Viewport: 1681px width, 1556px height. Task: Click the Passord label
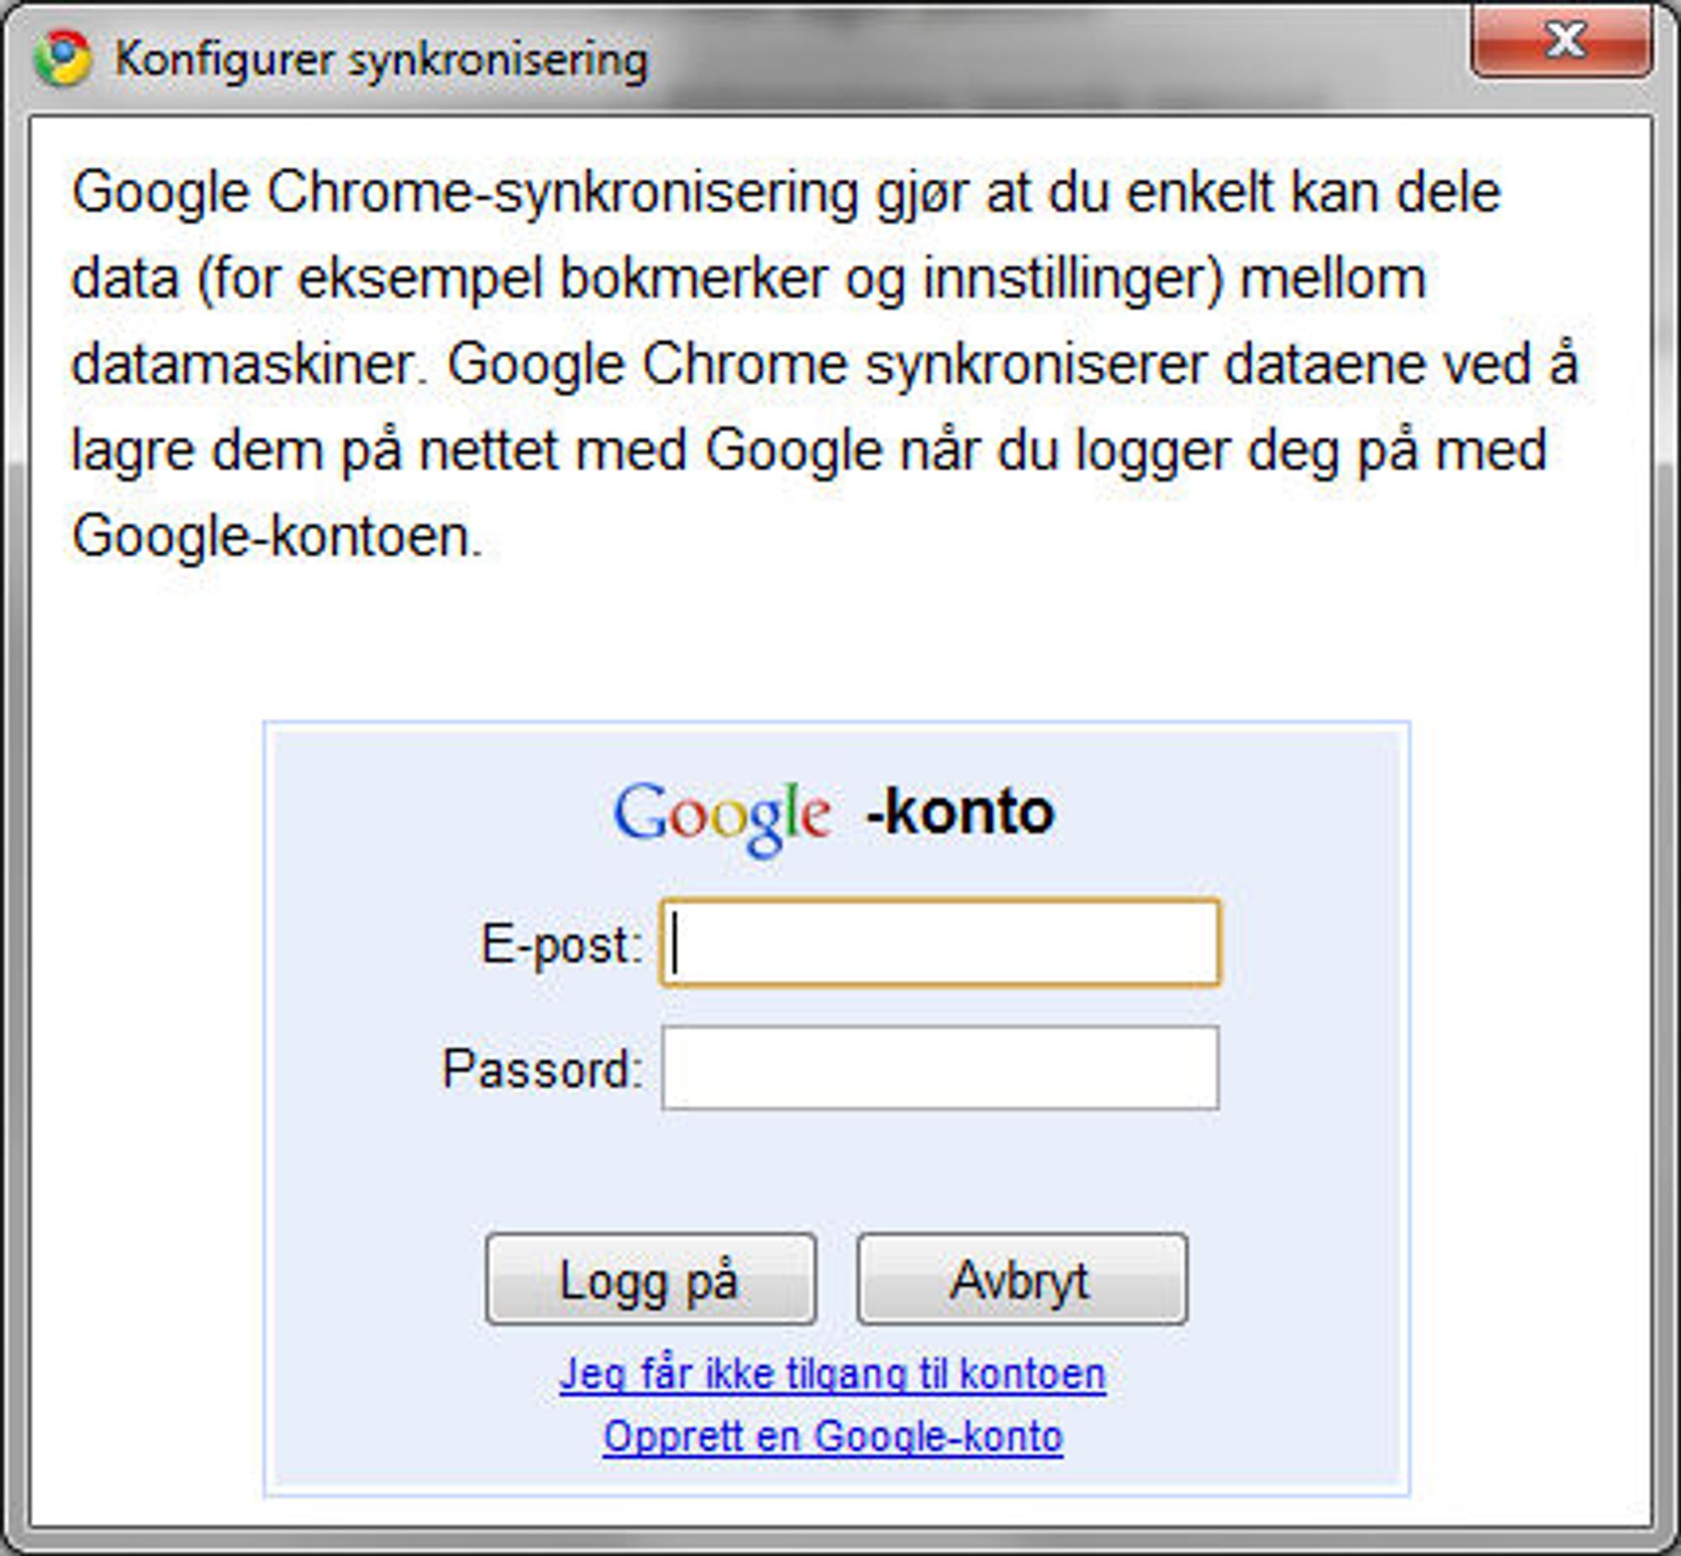[543, 1068]
